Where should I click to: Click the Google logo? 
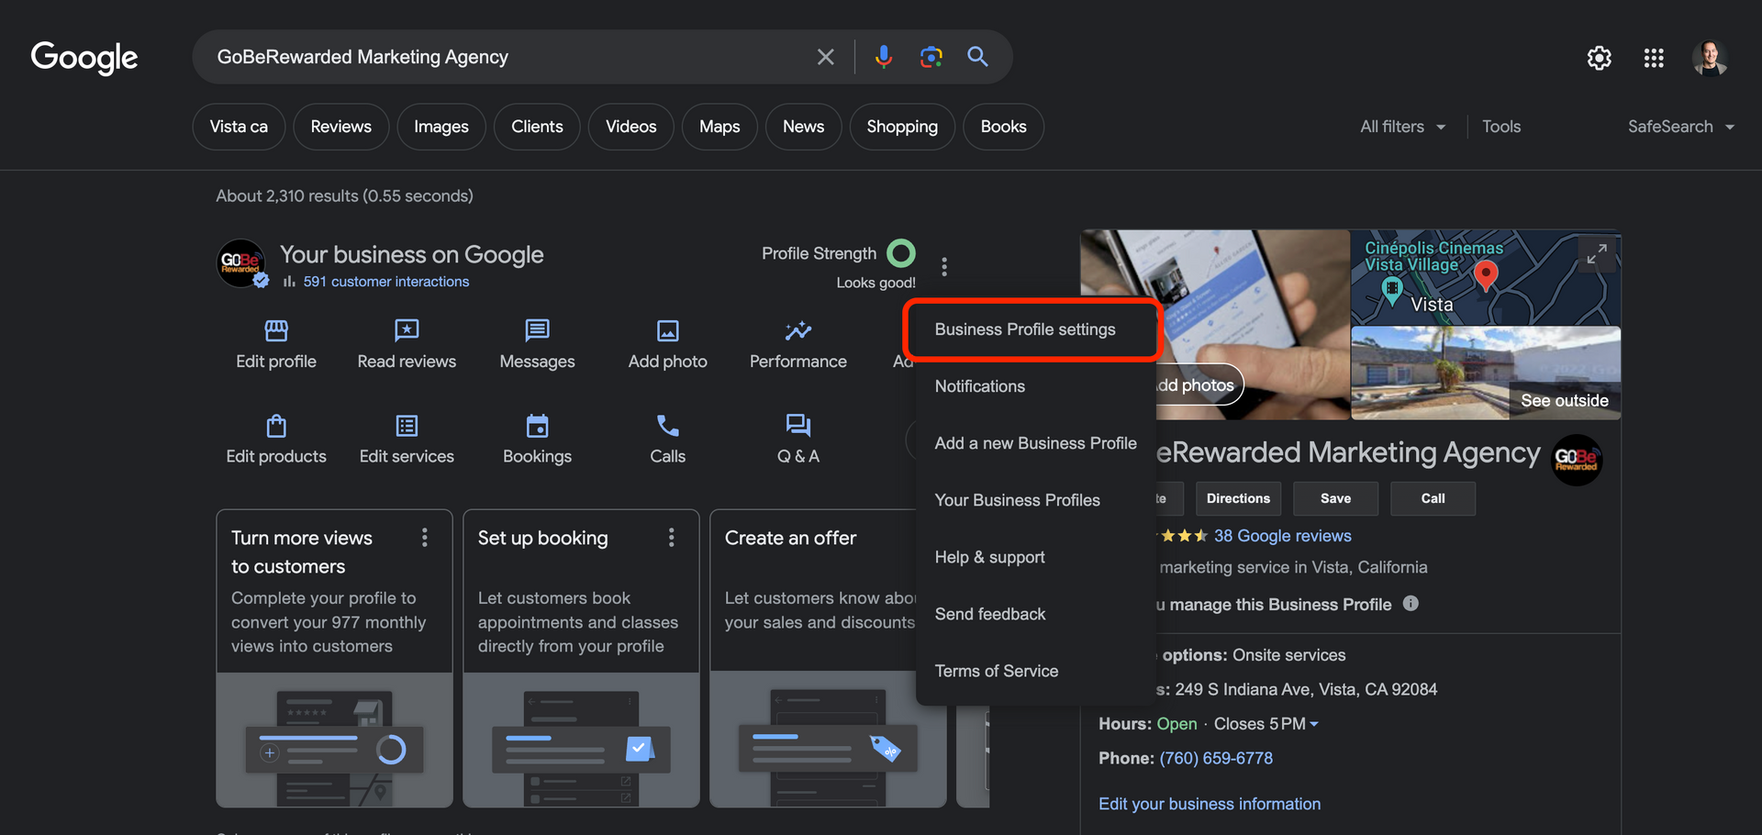(x=84, y=57)
